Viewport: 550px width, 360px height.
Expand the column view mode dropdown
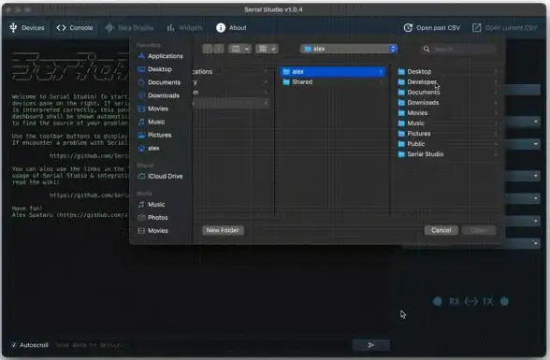coord(239,49)
